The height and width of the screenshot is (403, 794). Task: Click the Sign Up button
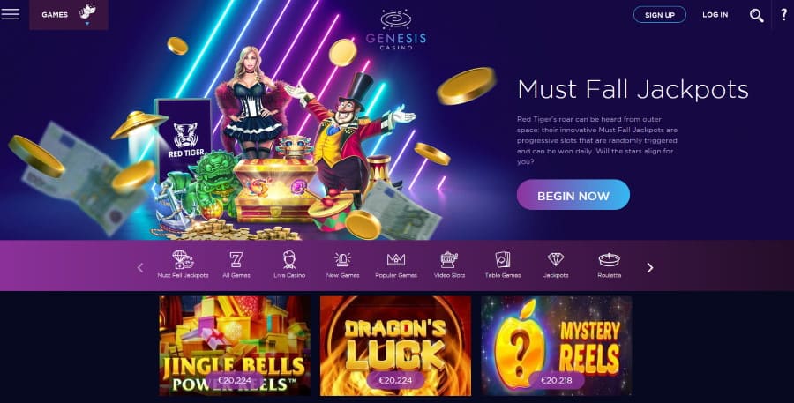coord(660,15)
